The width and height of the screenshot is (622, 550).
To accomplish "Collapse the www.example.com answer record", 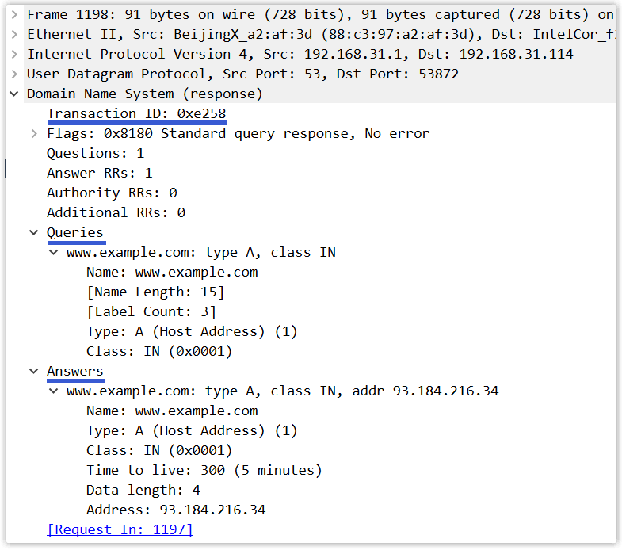I will tap(54, 391).
